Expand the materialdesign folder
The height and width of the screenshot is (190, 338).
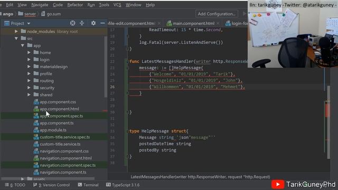pos(29,67)
